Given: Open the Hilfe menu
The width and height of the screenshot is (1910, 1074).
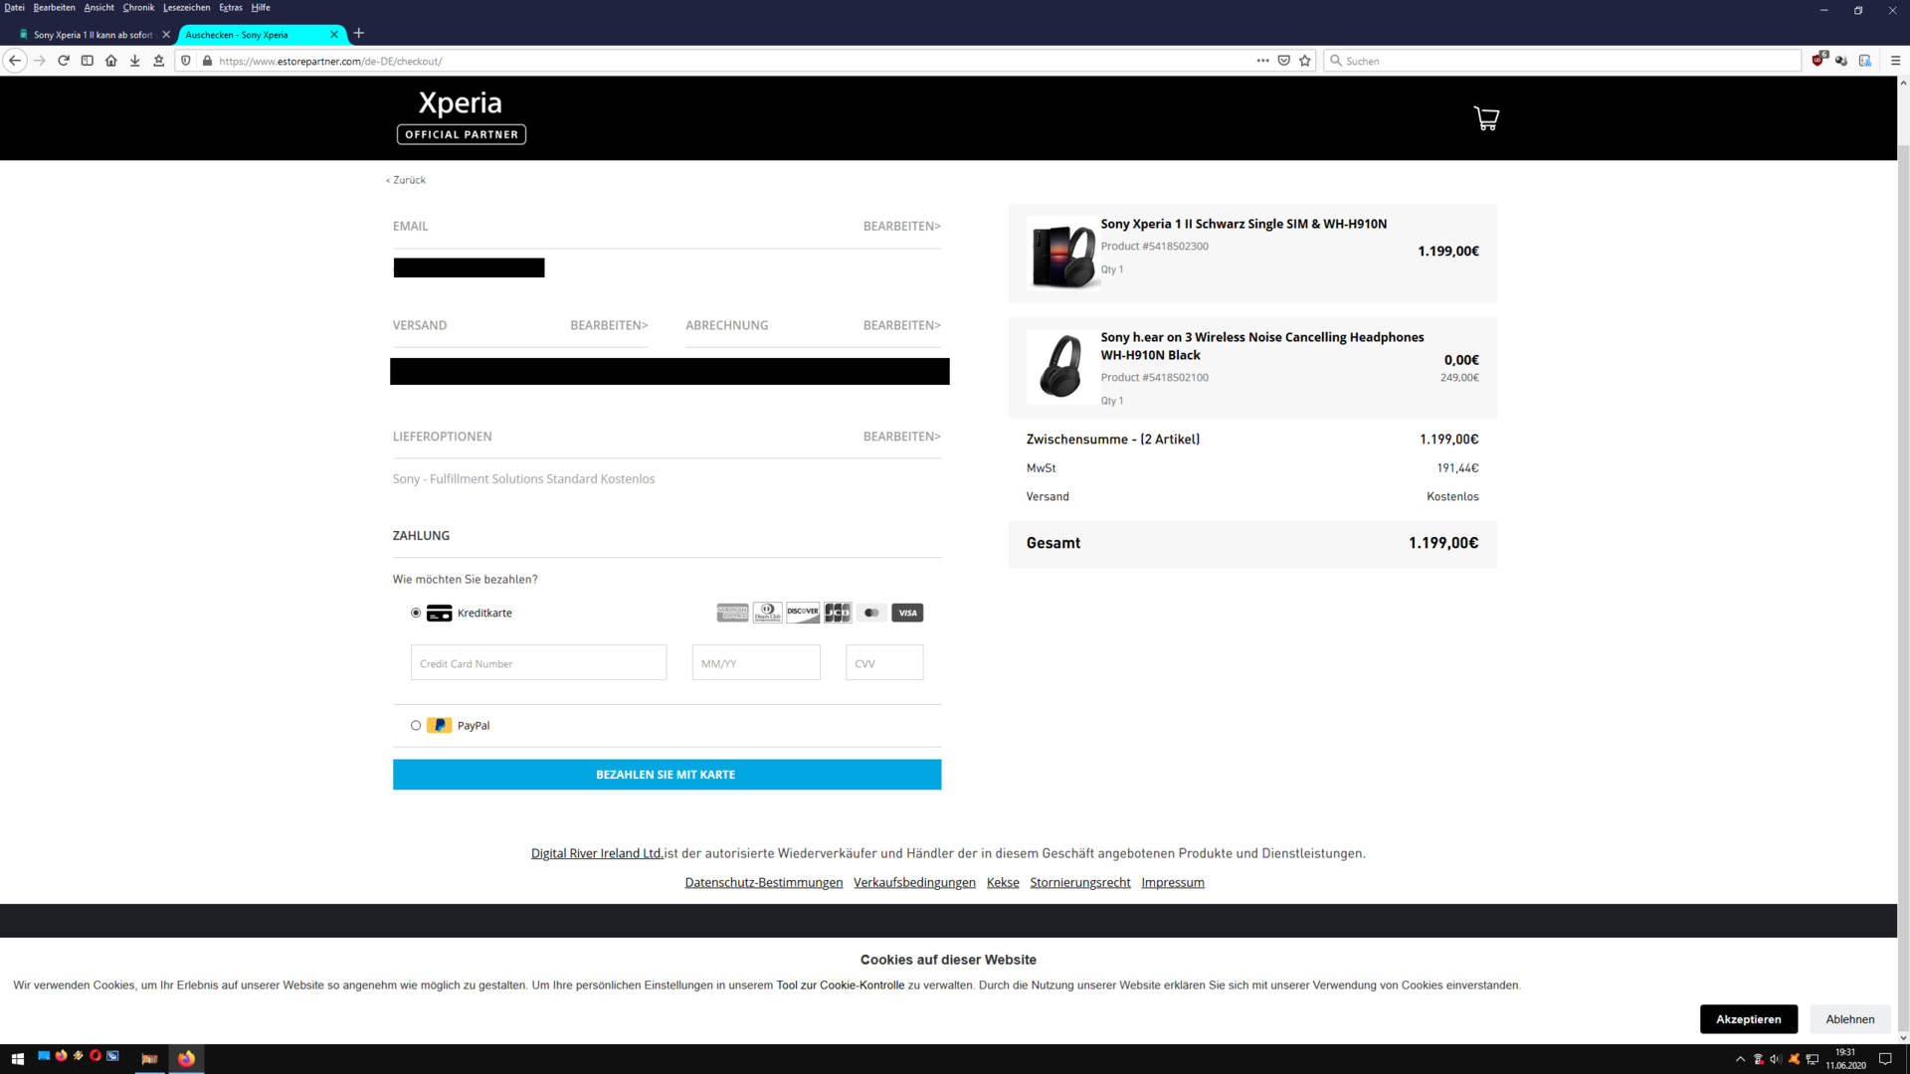Looking at the screenshot, I should (261, 7).
